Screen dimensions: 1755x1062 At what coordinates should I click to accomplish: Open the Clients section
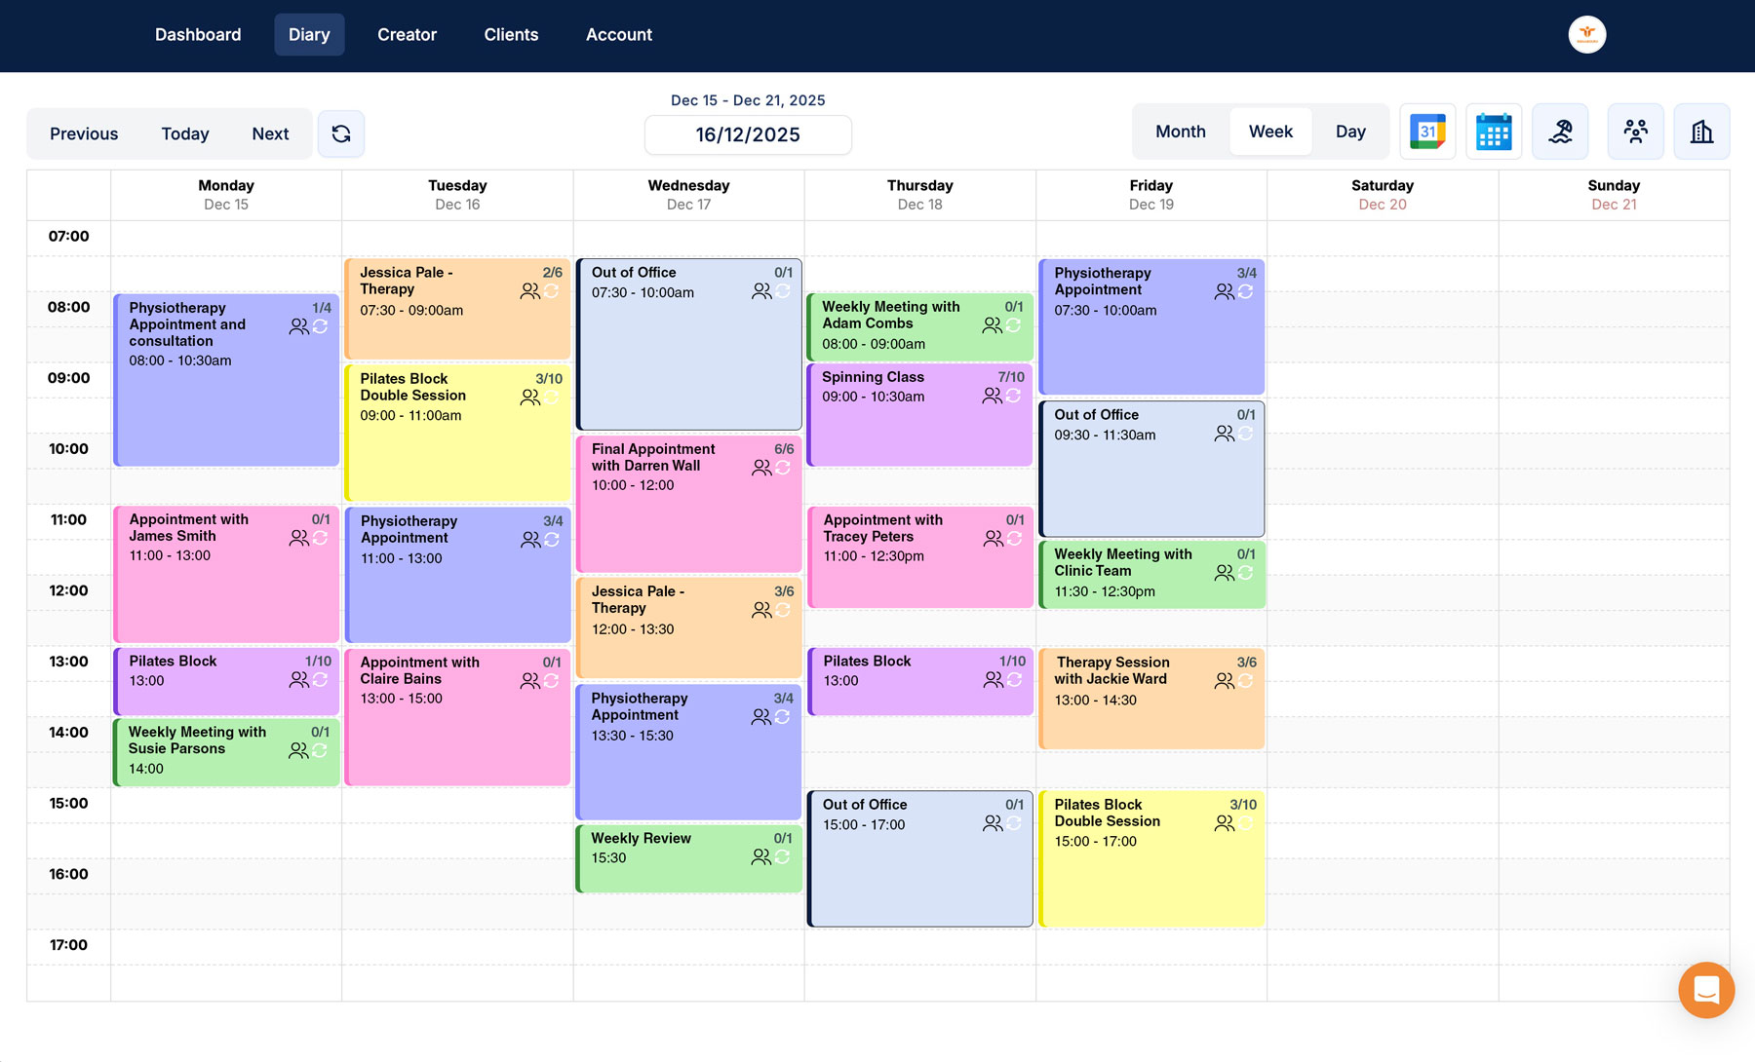(511, 34)
